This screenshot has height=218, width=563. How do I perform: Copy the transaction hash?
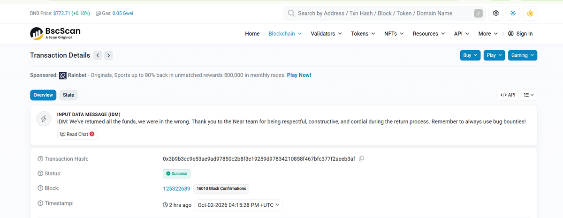tap(361, 158)
